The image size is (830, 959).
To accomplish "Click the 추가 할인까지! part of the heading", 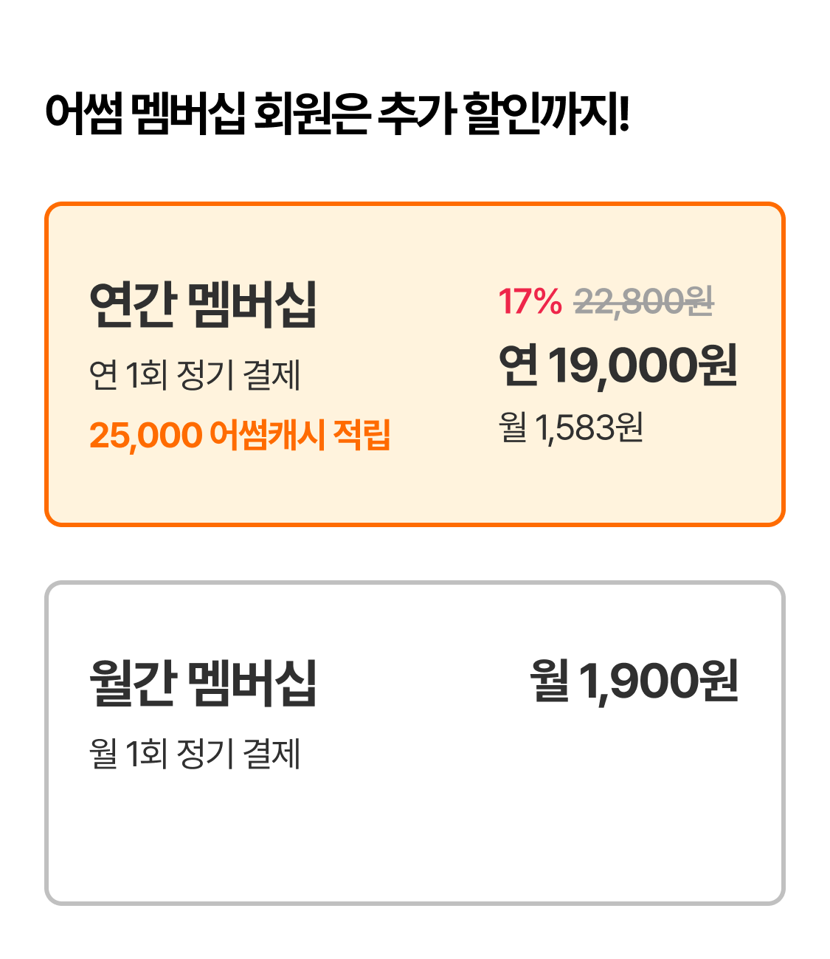I will (503, 114).
